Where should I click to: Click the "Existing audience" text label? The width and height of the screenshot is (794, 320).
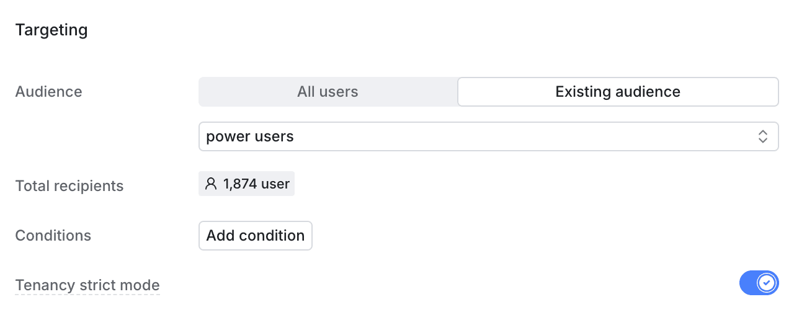pos(618,92)
